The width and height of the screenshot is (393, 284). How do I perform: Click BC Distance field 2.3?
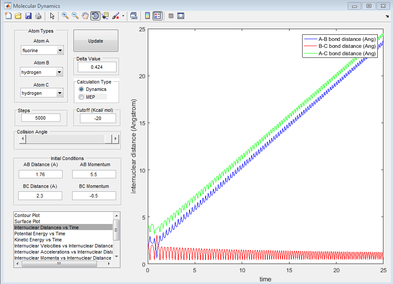click(40, 196)
